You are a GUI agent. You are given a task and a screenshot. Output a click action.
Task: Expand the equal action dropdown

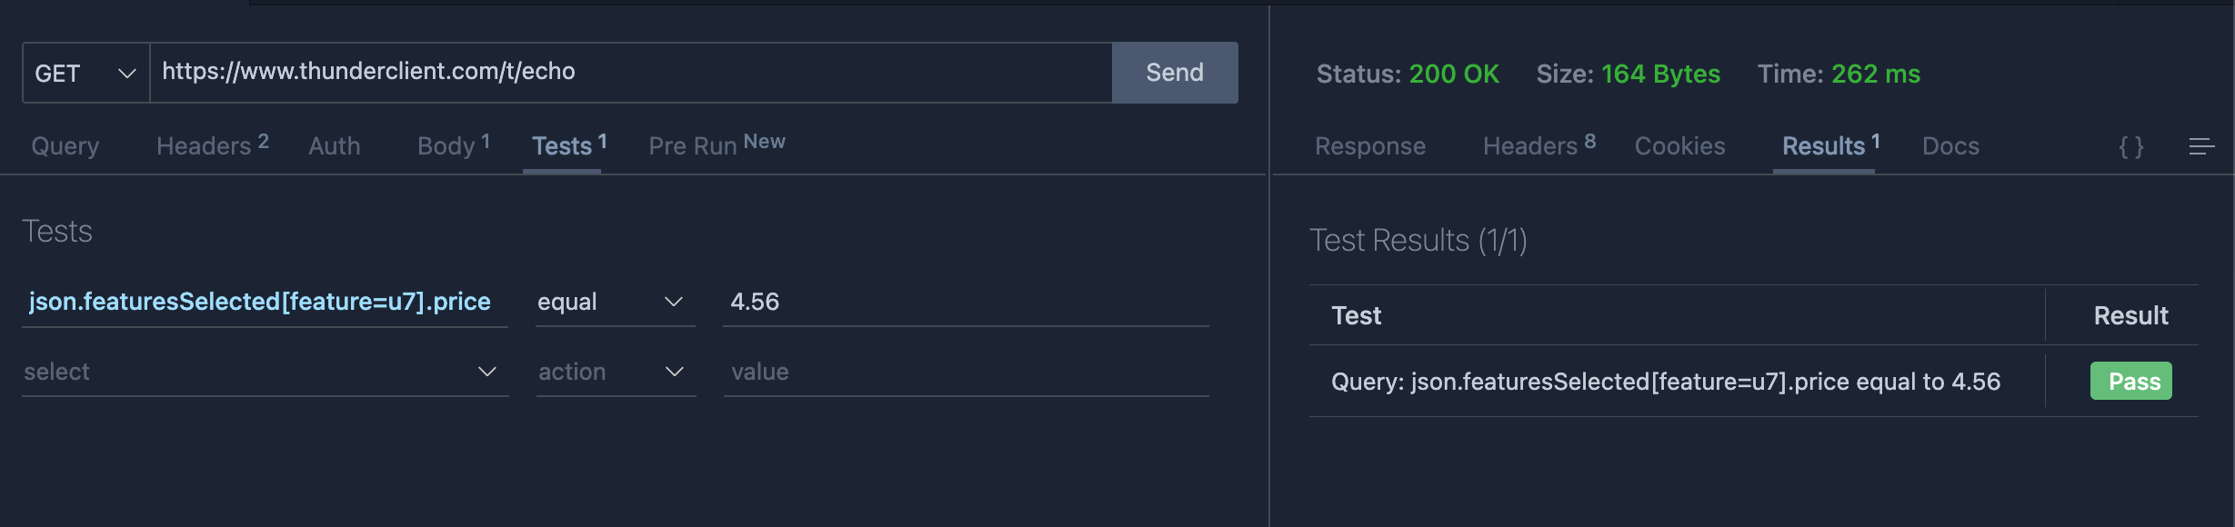point(616,302)
